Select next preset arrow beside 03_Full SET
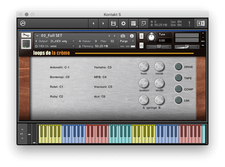The width and height of the screenshot is (225, 167). 114,36
